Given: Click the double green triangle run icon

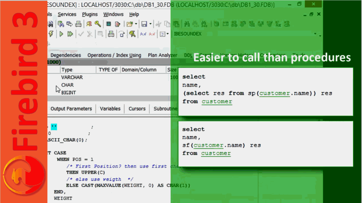Looking at the screenshot, I should pos(70,34).
